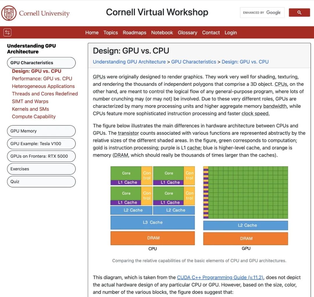Image resolution: width=314 pixels, height=297 pixels.
Task: Expand the GPU Memory section
Action: pyautogui.click(x=41, y=131)
